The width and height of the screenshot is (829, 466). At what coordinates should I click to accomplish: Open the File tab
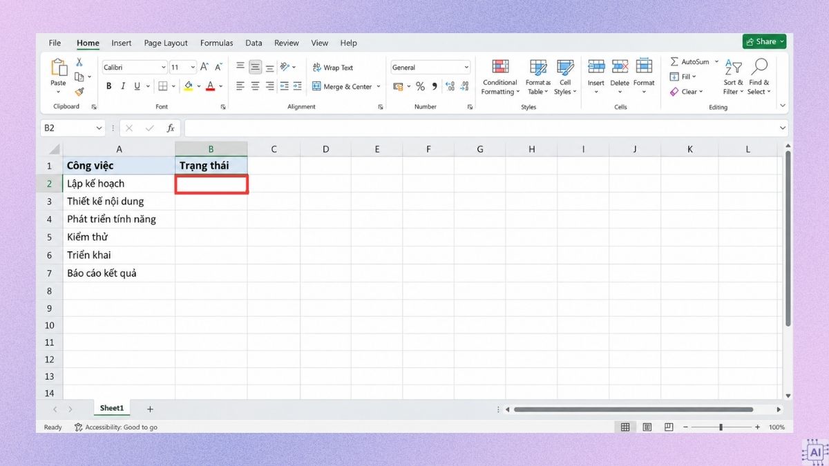pos(55,43)
